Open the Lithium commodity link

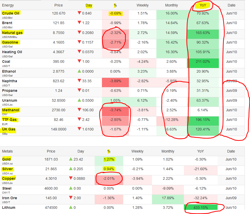pos(9,208)
